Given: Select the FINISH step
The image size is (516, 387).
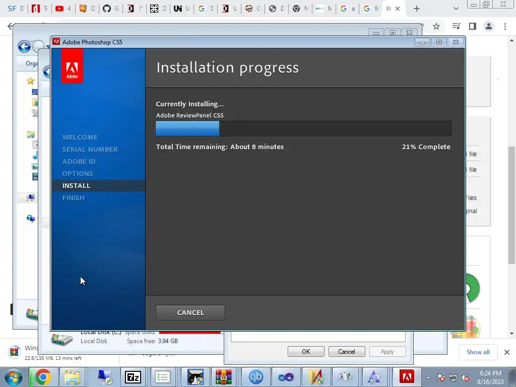Looking at the screenshot, I should pyautogui.click(x=74, y=198).
